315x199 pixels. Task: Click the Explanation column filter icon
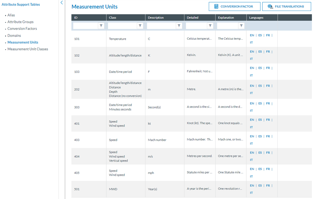pos(241,26)
